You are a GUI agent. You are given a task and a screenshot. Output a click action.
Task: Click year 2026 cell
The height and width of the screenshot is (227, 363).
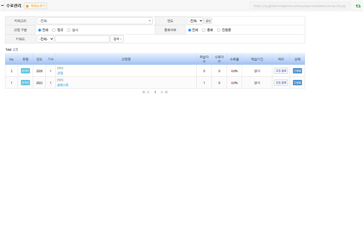pos(39,71)
